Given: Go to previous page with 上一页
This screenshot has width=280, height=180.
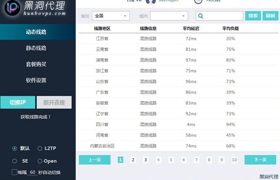Looking at the screenshot, I should [95, 160].
